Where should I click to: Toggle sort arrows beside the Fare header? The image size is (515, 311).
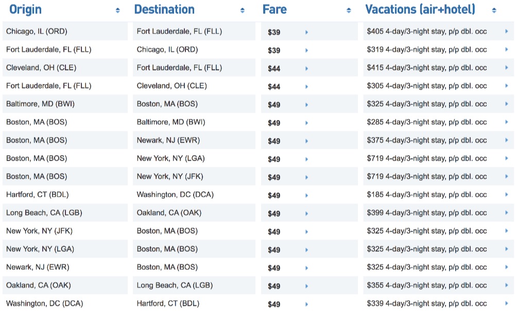[x=349, y=10]
